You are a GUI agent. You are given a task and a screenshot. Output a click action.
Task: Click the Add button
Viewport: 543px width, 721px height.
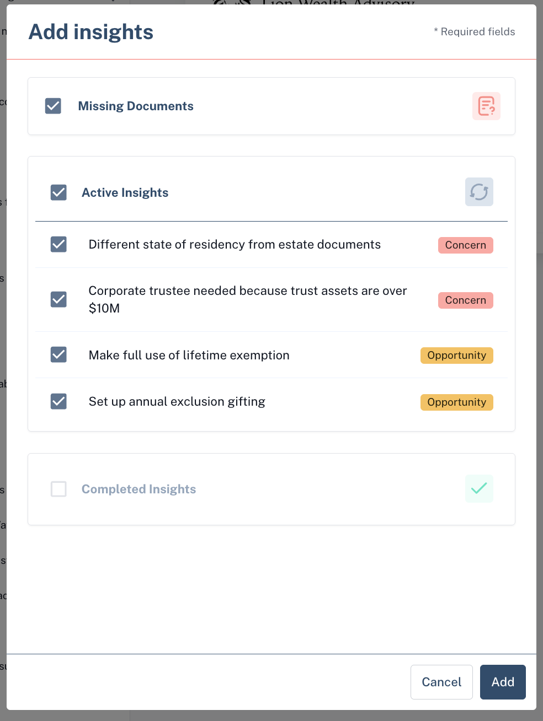(503, 682)
